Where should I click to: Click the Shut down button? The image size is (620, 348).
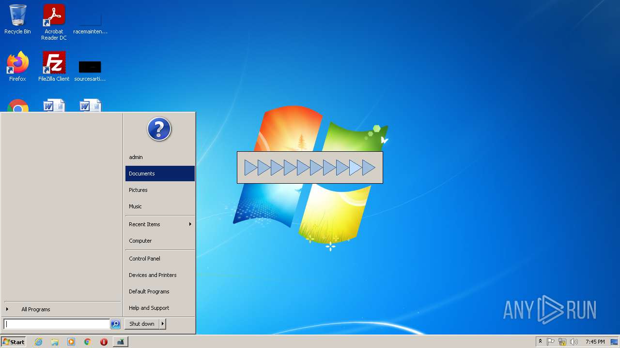pos(142,324)
